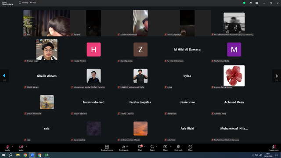Expand the audio options caret
This screenshot has width=281, height=158.
click(x=12, y=147)
